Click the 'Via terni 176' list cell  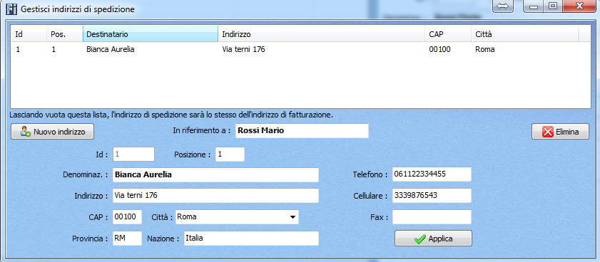(243, 49)
